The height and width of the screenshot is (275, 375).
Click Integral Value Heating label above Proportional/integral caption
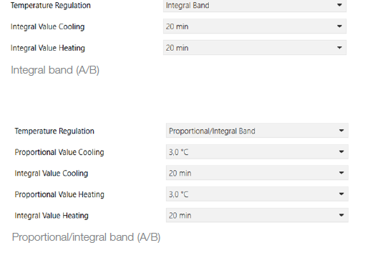point(52,216)
